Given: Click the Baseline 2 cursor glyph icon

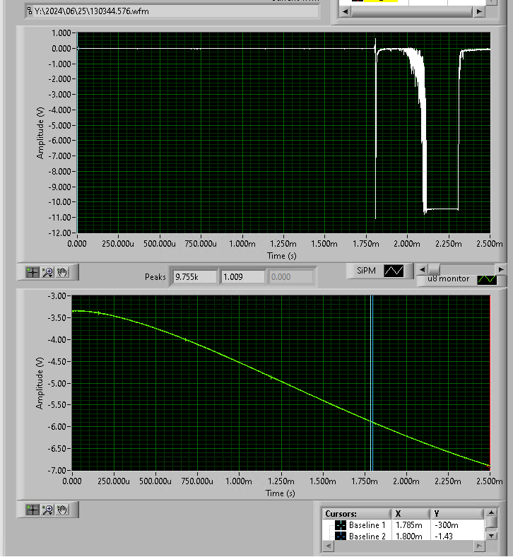Looking at the screenshot, I should click(x=340, y=536).
